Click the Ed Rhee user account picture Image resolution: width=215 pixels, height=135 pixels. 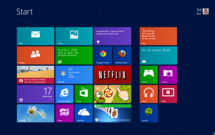[206, 11]
